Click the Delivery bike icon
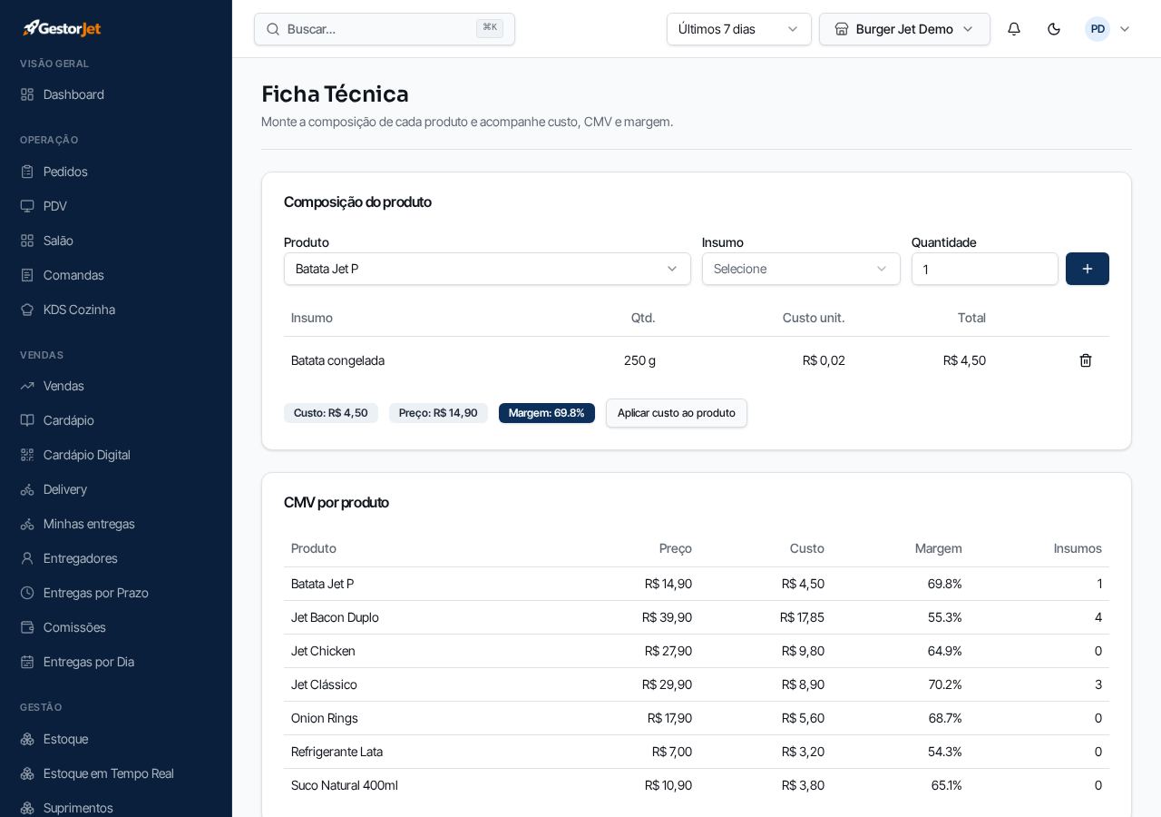 tap(27, 489)
